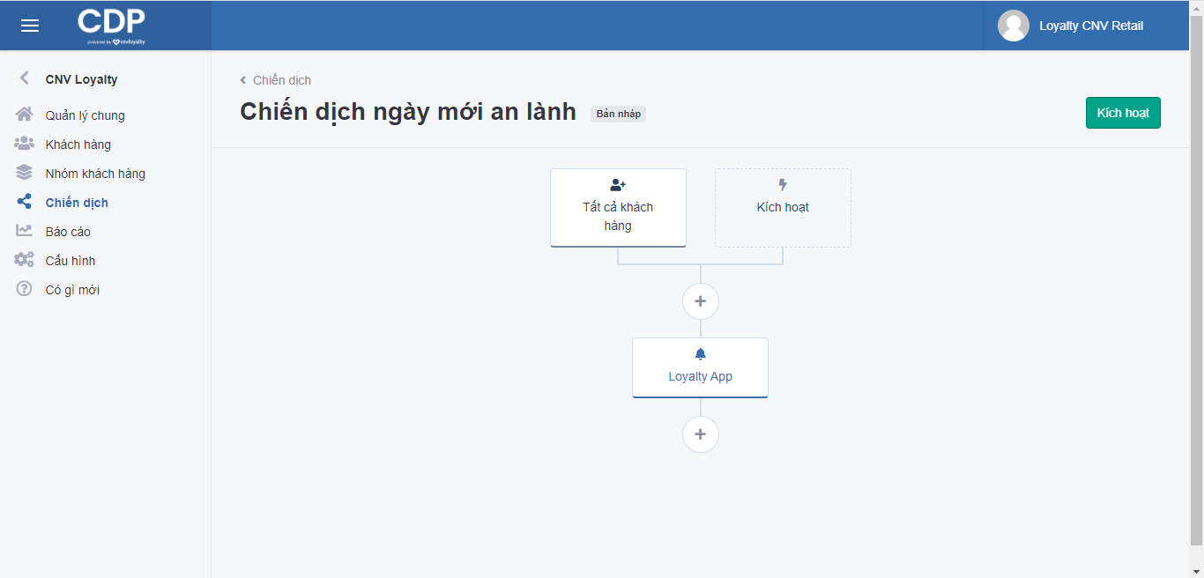The height and width of the screenshot is (578, 1204).
Task: Open Có gì mới item
Action: click(72, 290)
